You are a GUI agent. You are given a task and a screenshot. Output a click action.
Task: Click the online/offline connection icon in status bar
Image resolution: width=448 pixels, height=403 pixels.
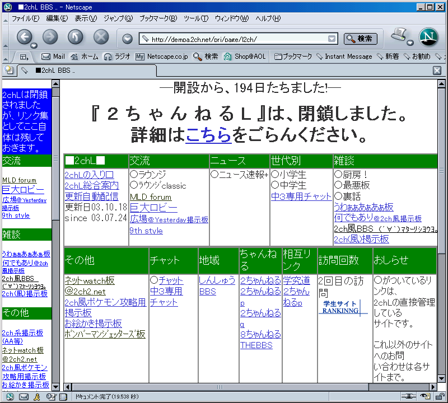pyautogui.click(x=409, y=396)
